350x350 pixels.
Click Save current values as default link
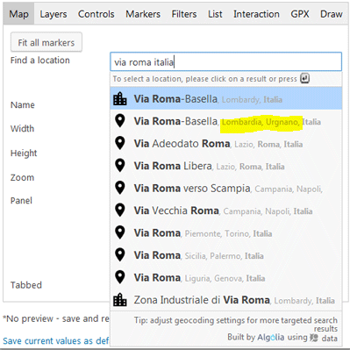click(x=56, y=340)
